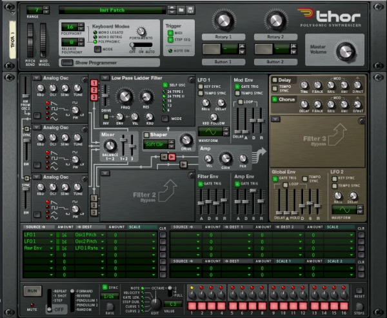Step up the Shaper Soft Clip mode
The width and height of the screenshot is (387, 318).
click(172, 142)
